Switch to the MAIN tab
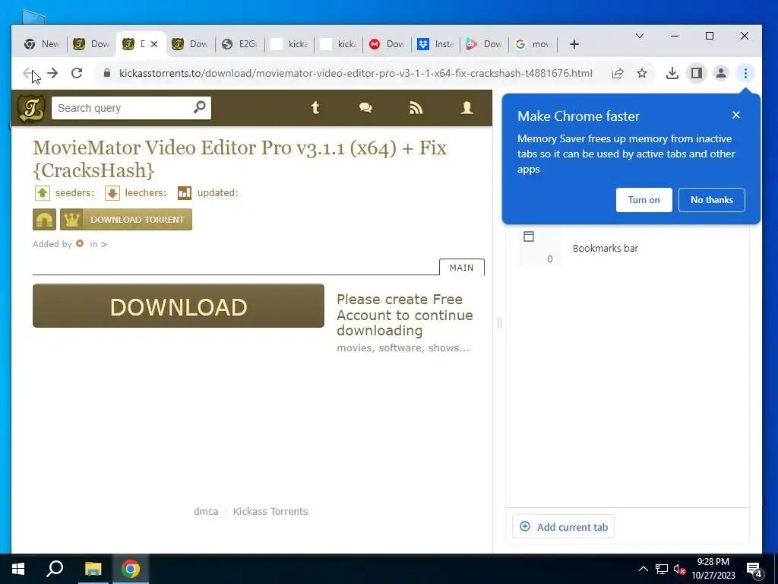Screen dimensions: 778x584 click(x=461, y=267)
